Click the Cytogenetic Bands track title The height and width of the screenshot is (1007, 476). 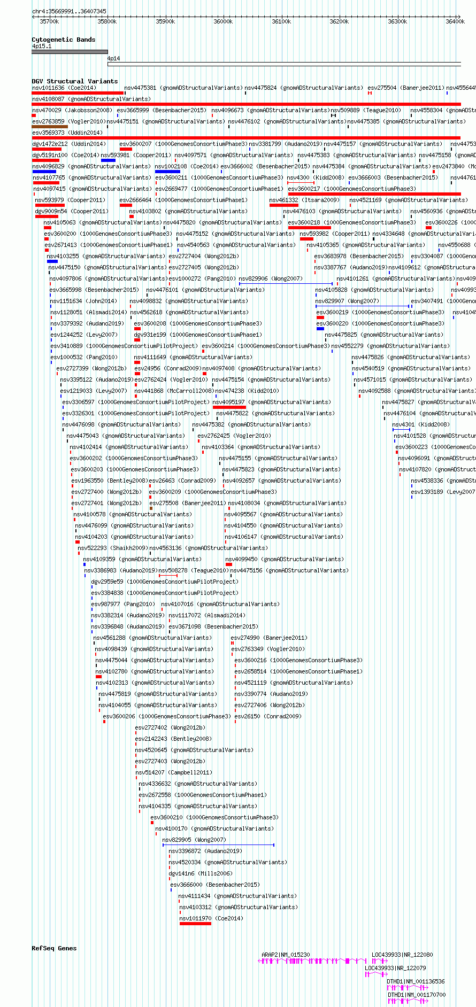(63, 40)
